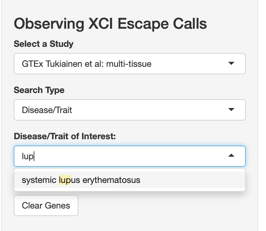Click the Select a Study label
Viewport: 266px width, 231px height.
pos(44,44)
